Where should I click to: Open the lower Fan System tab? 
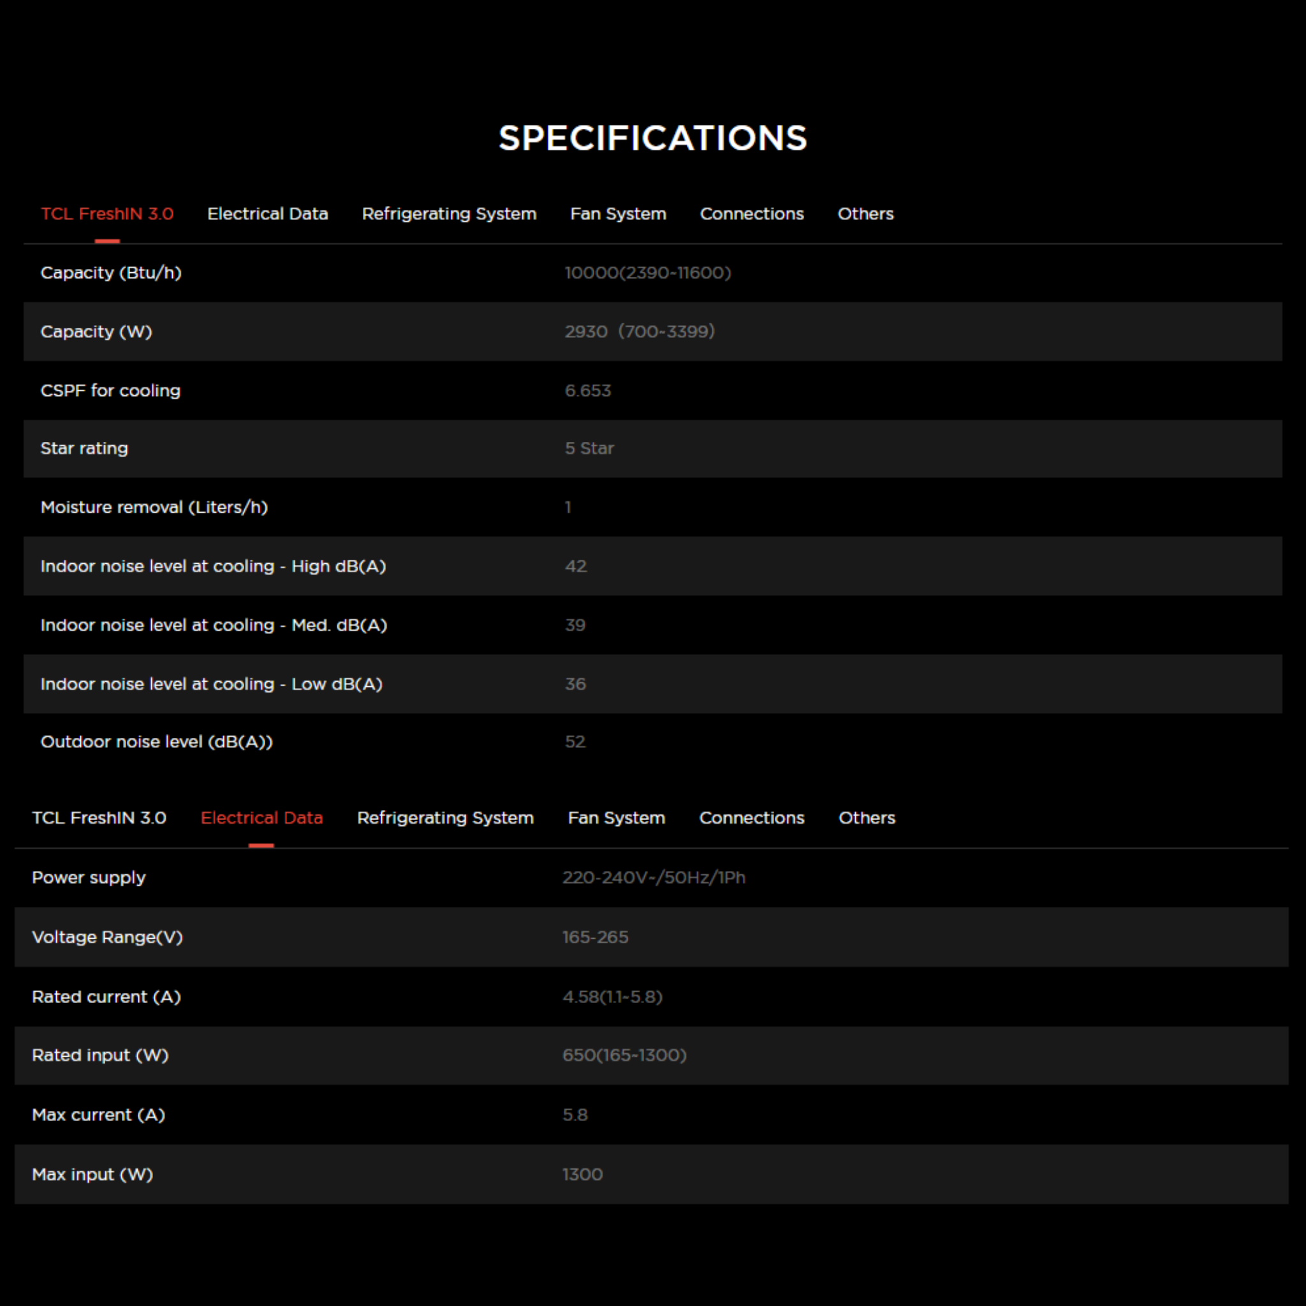616,818
